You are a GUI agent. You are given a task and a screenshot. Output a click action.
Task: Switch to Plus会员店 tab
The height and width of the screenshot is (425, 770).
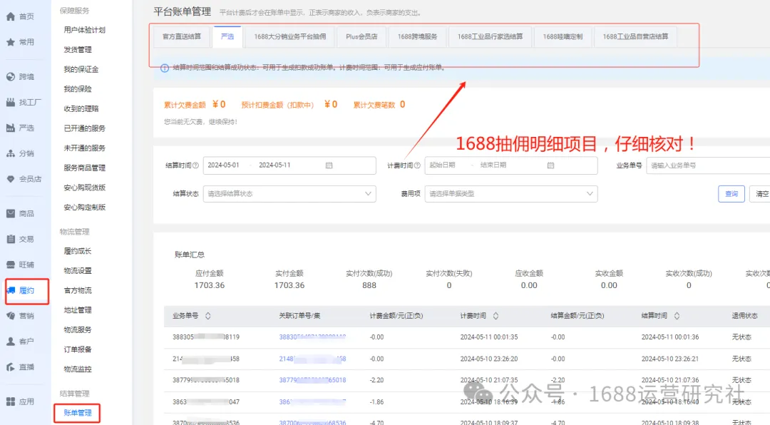click(x=361, y=37)
